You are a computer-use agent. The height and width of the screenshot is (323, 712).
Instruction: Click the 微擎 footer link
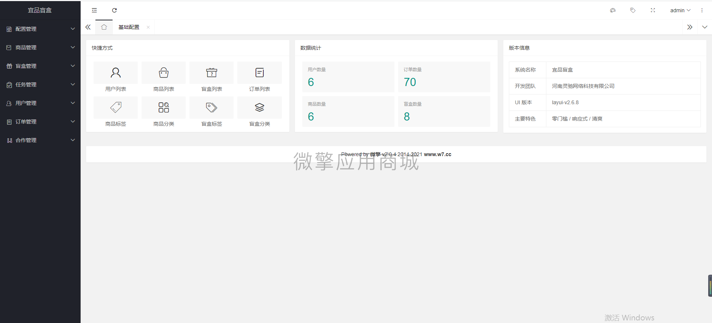(375, 154)
